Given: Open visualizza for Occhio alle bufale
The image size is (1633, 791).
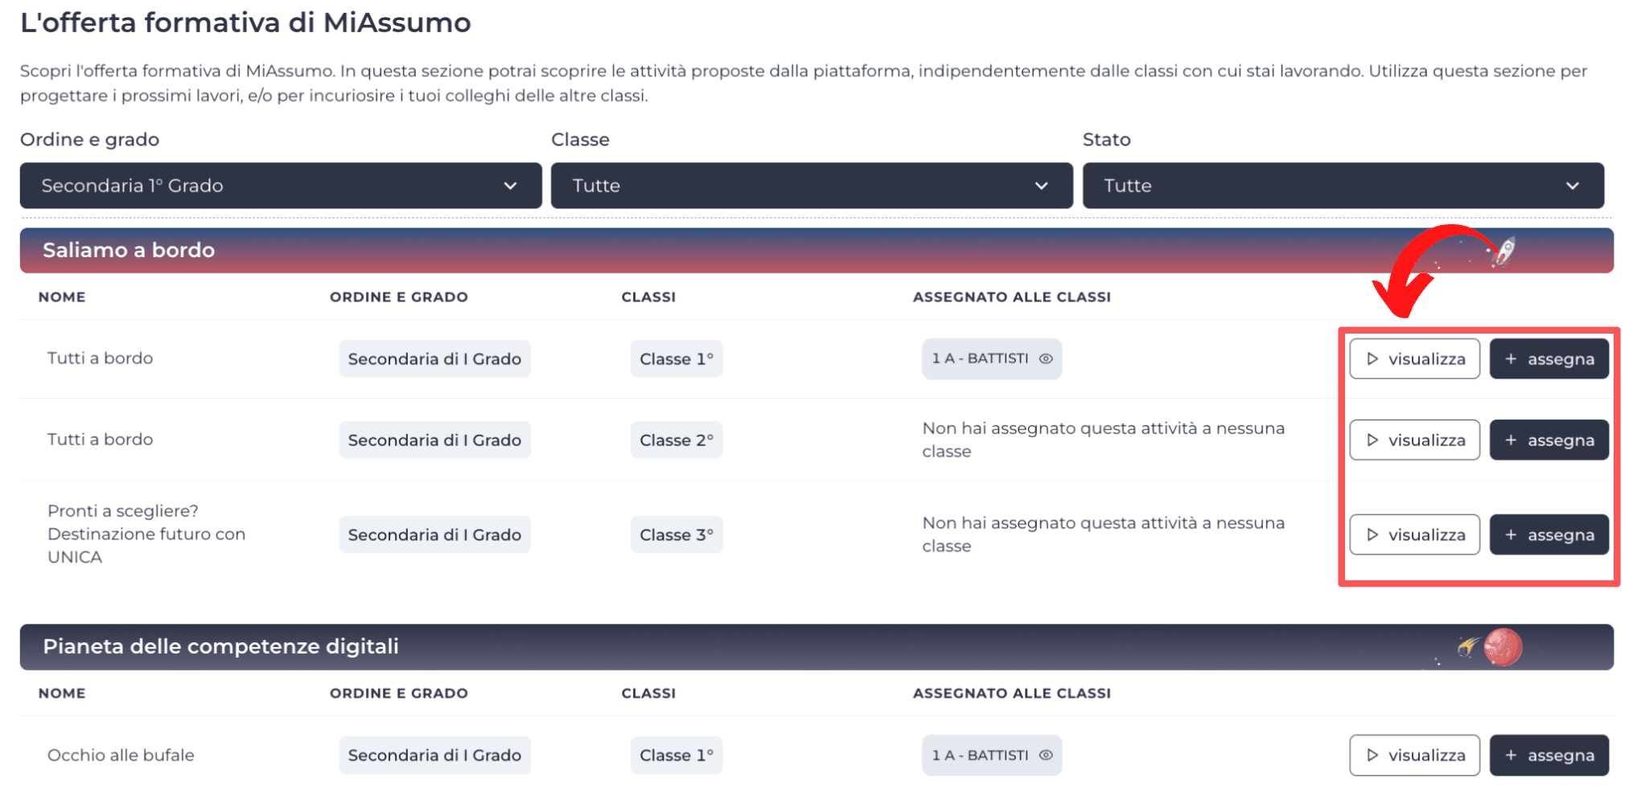Looking at the screenshot, I should coord(1414,755).
